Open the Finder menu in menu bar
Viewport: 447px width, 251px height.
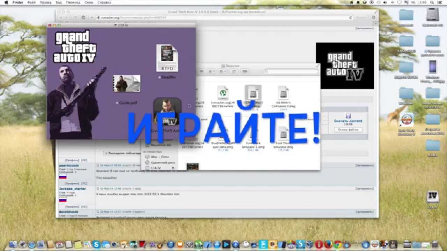pos(18,2)
